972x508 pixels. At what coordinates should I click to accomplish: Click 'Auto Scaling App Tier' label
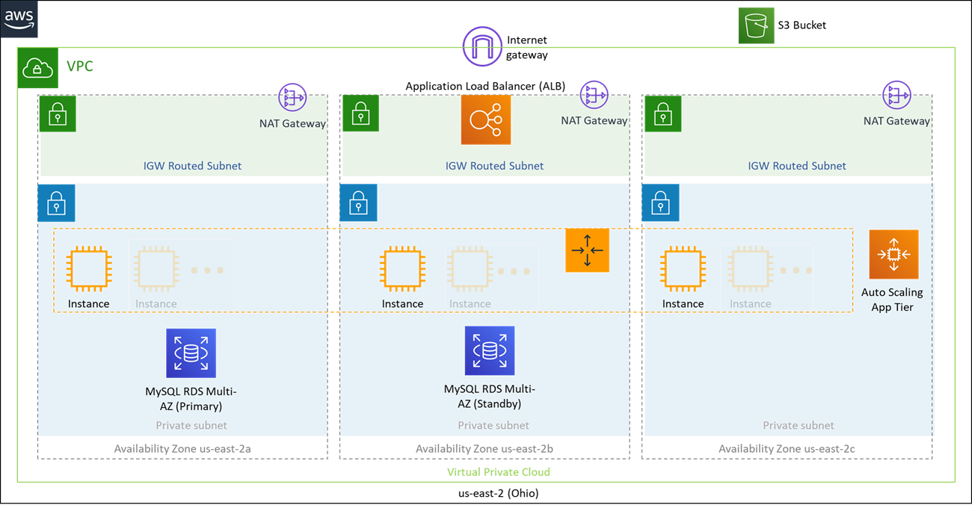[x=893, y=300]
